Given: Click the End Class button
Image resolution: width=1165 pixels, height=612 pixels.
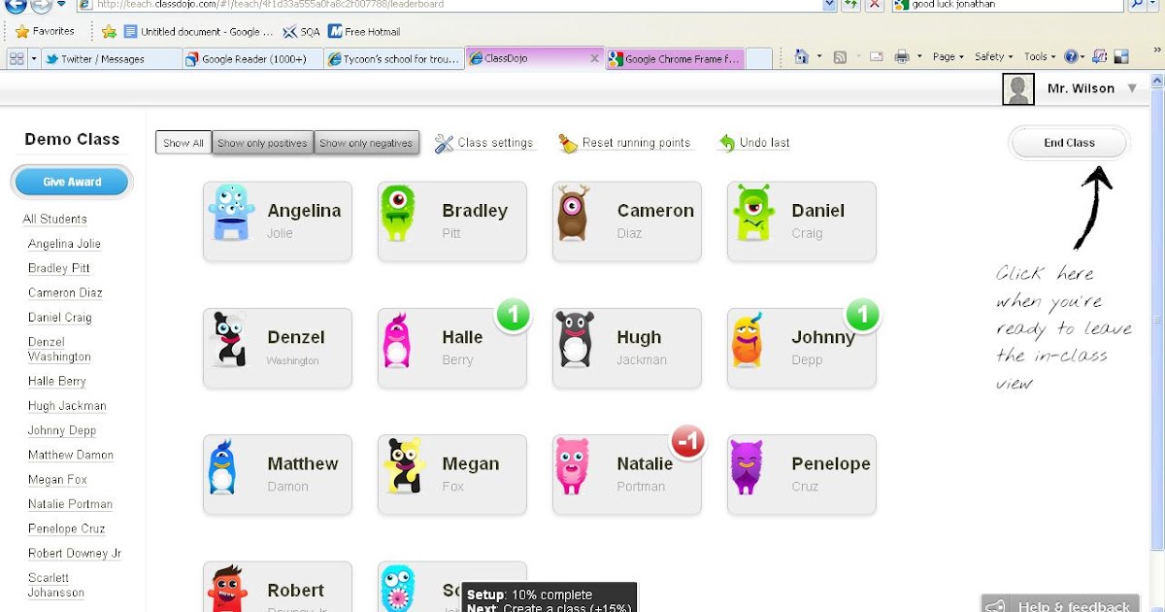Looking at the screenshot, I should (1069, 143).
